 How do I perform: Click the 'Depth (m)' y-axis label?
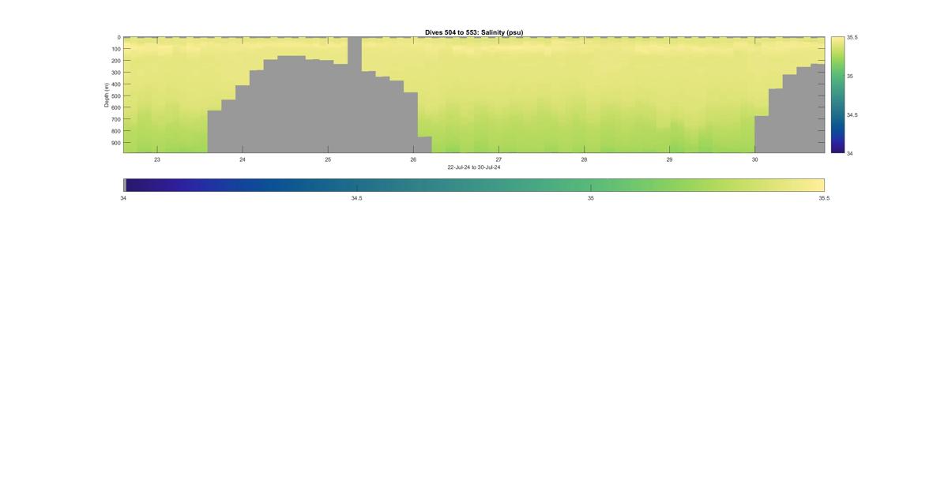pos(106,95)
